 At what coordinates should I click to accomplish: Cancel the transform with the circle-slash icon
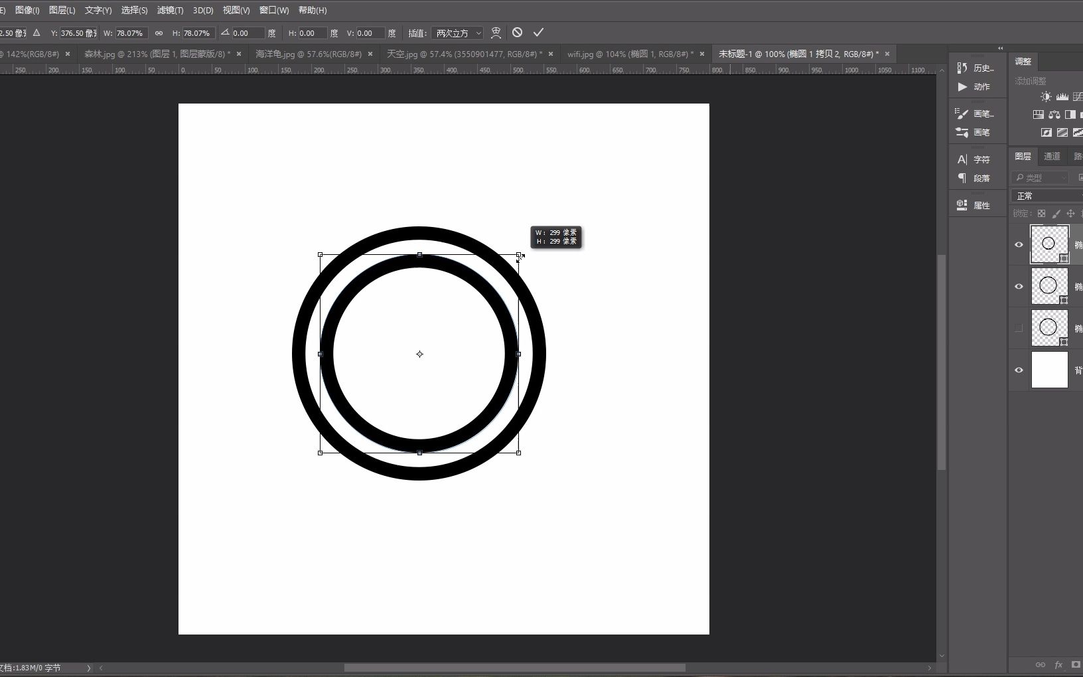pos(518,33)
